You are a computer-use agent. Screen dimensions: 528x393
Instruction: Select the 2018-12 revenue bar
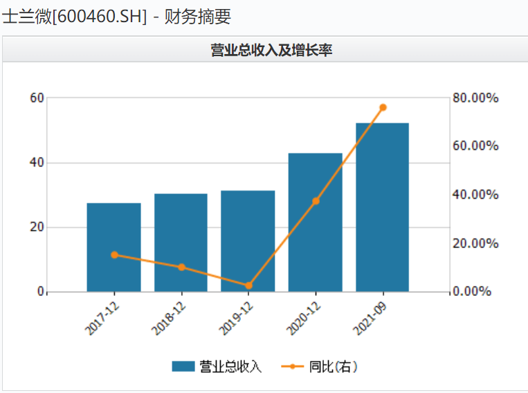pyautogui.click(x=181, y=243)
